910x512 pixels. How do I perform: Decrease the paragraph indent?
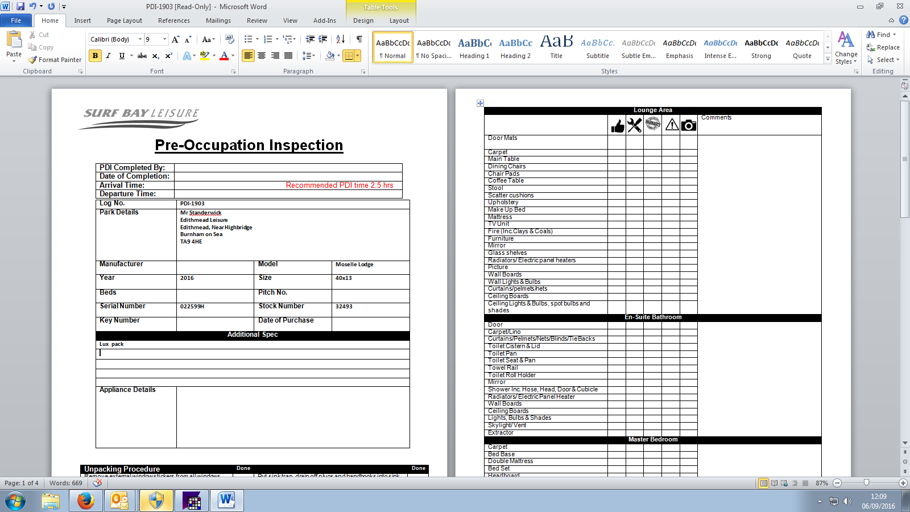[x=310, y=39]
